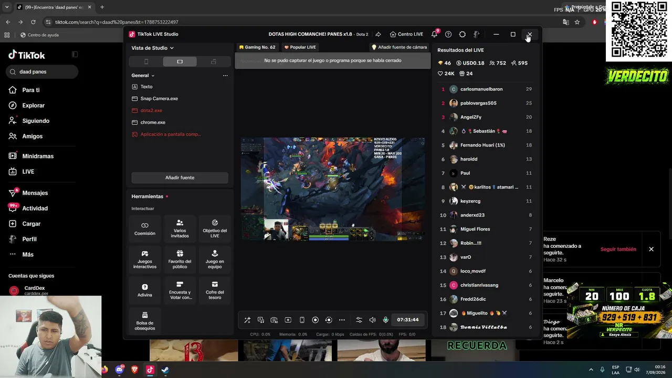Open the Juegos interactivos tool
672x378 pixels.
(145, 260)
